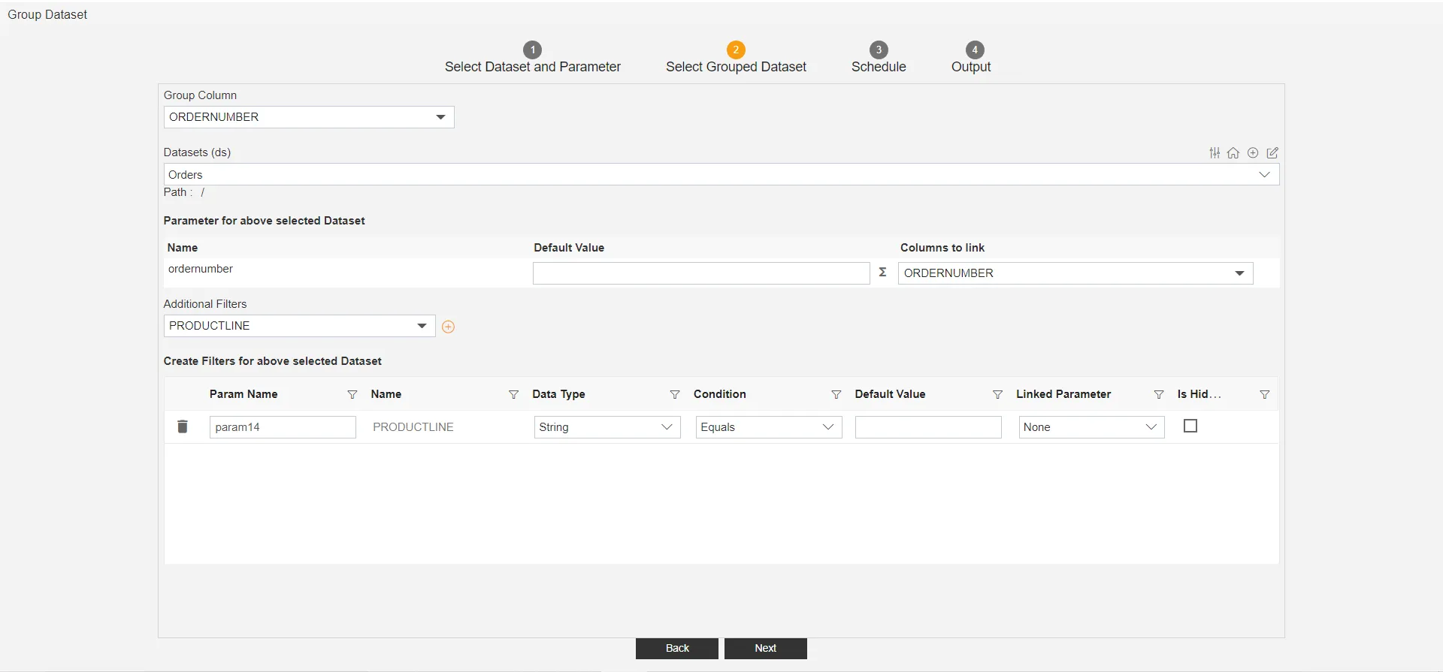
Task: Go to Select Dataset and Parameter step
Action: (532, 58)
